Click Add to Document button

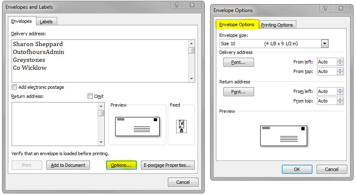[x=68, y=165]
